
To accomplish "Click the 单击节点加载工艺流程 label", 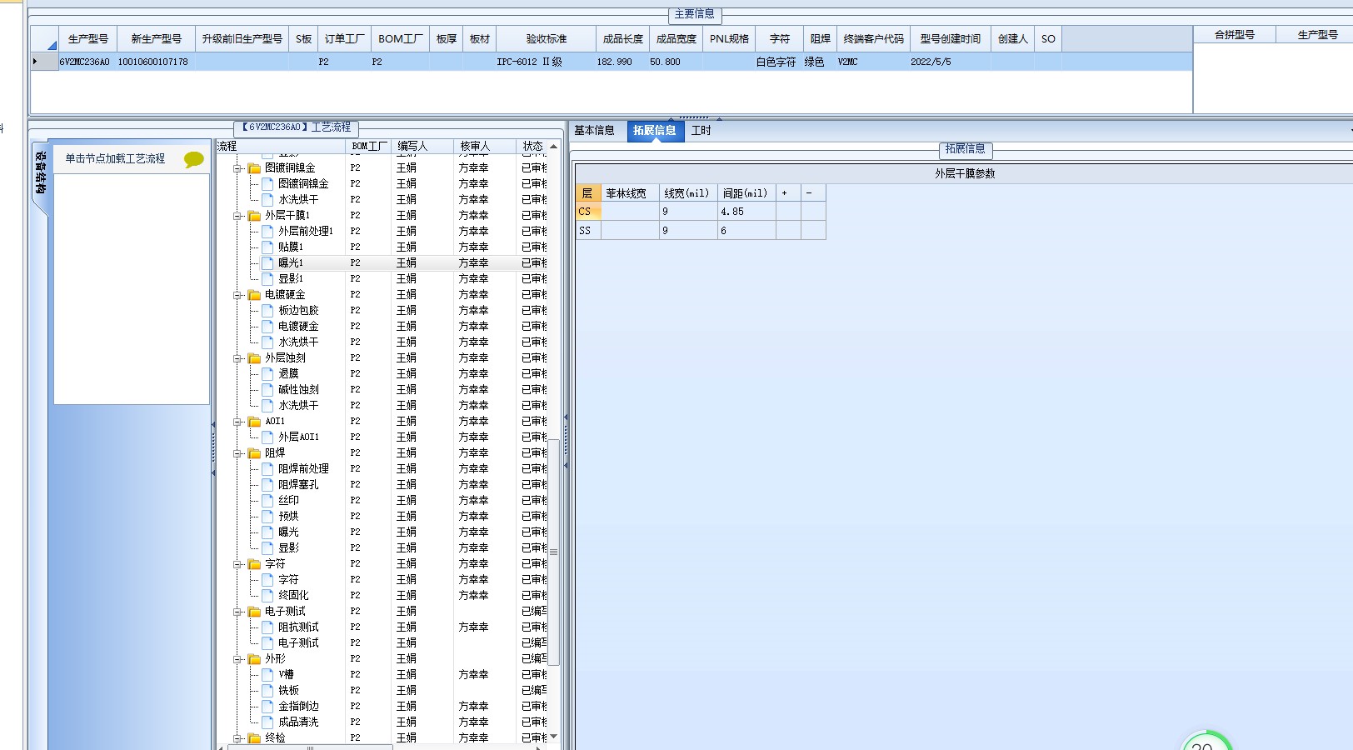I will tap(115, 158).
